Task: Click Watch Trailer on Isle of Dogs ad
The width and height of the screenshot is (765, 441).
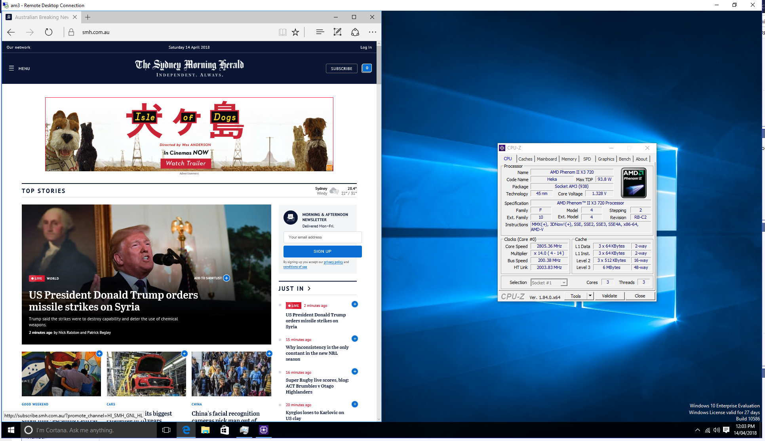Action: coord(186,163)
